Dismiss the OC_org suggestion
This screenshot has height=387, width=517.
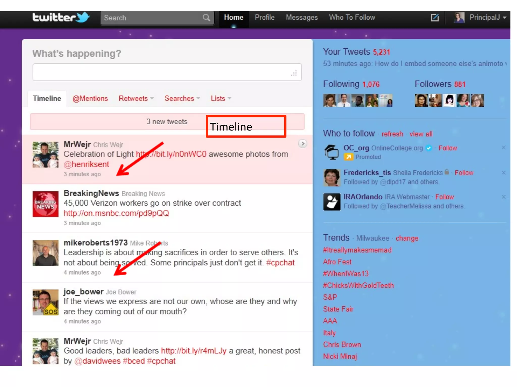click(x=504, y=148)
